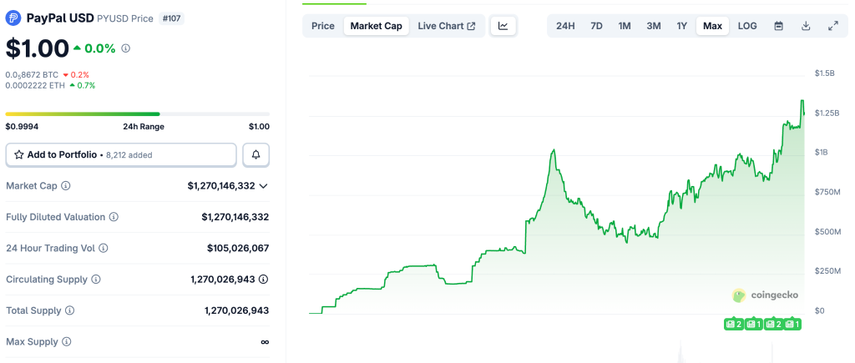This screenshot has width=855, height=363.
Task: Switch to the line chart type icon
Action: pos(503,26)
